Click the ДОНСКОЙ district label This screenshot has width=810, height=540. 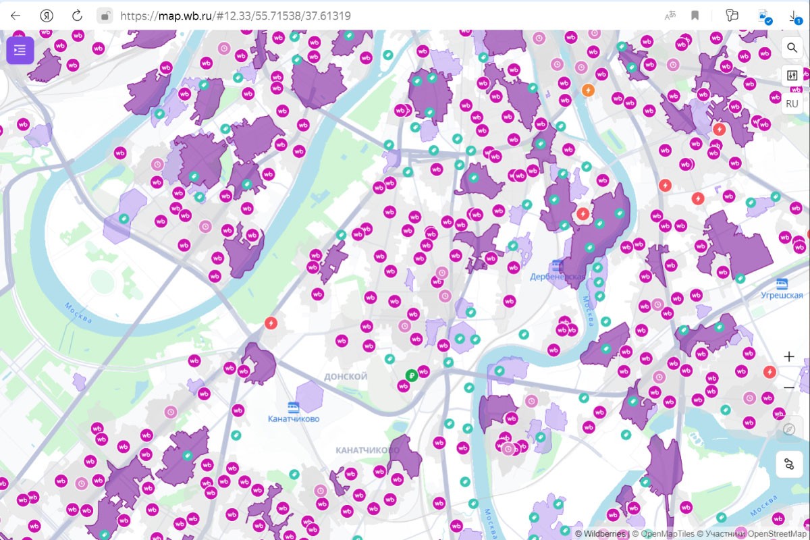point(346,376)
